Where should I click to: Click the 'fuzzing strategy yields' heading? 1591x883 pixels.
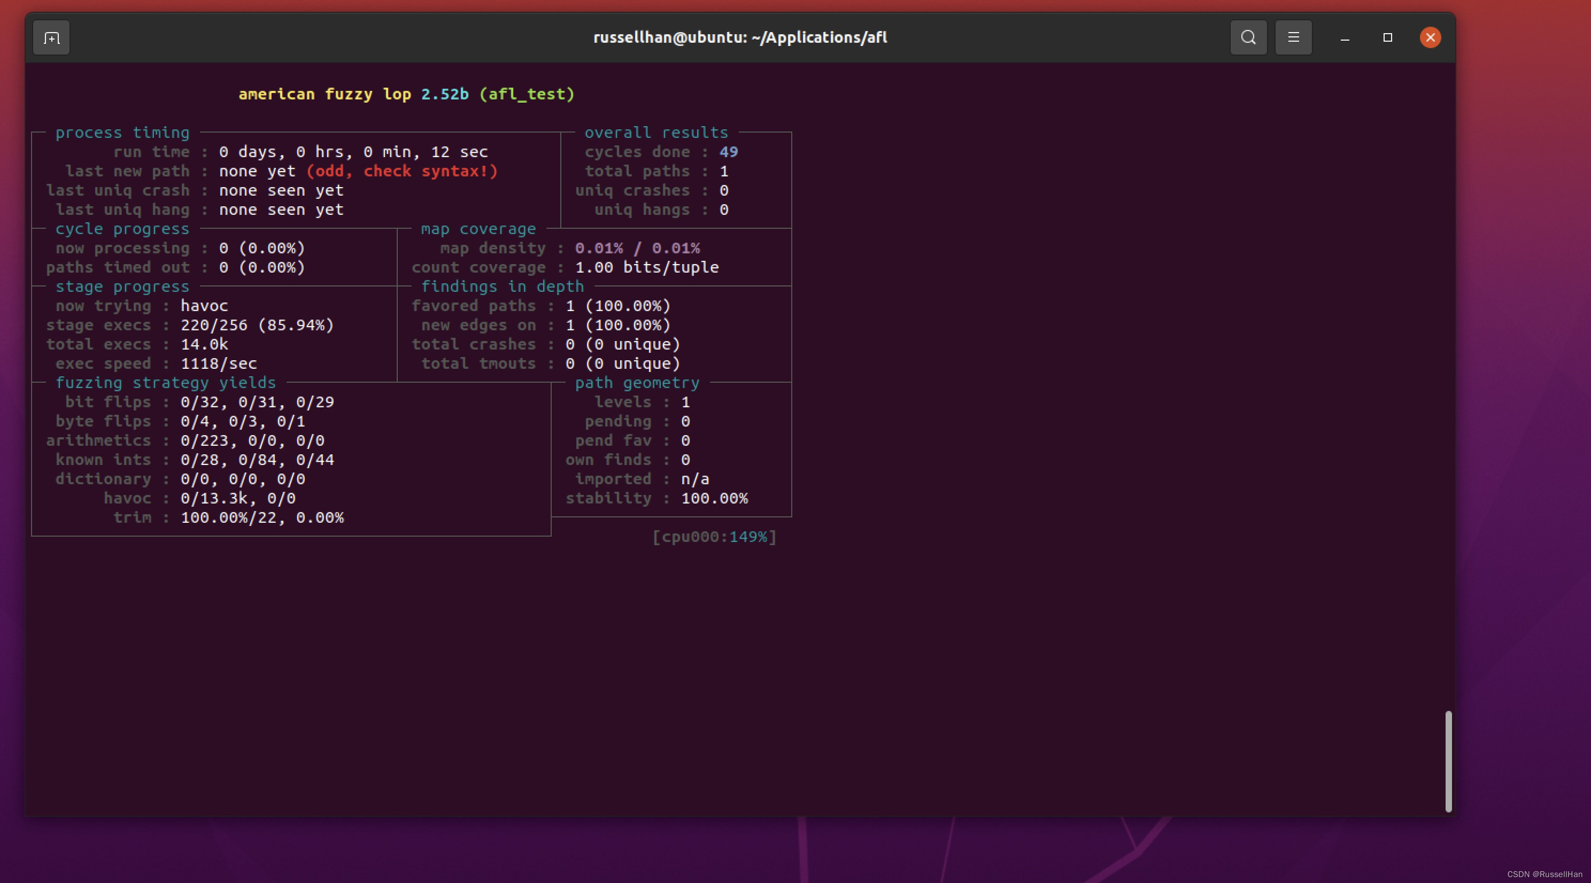pos(166,383)
